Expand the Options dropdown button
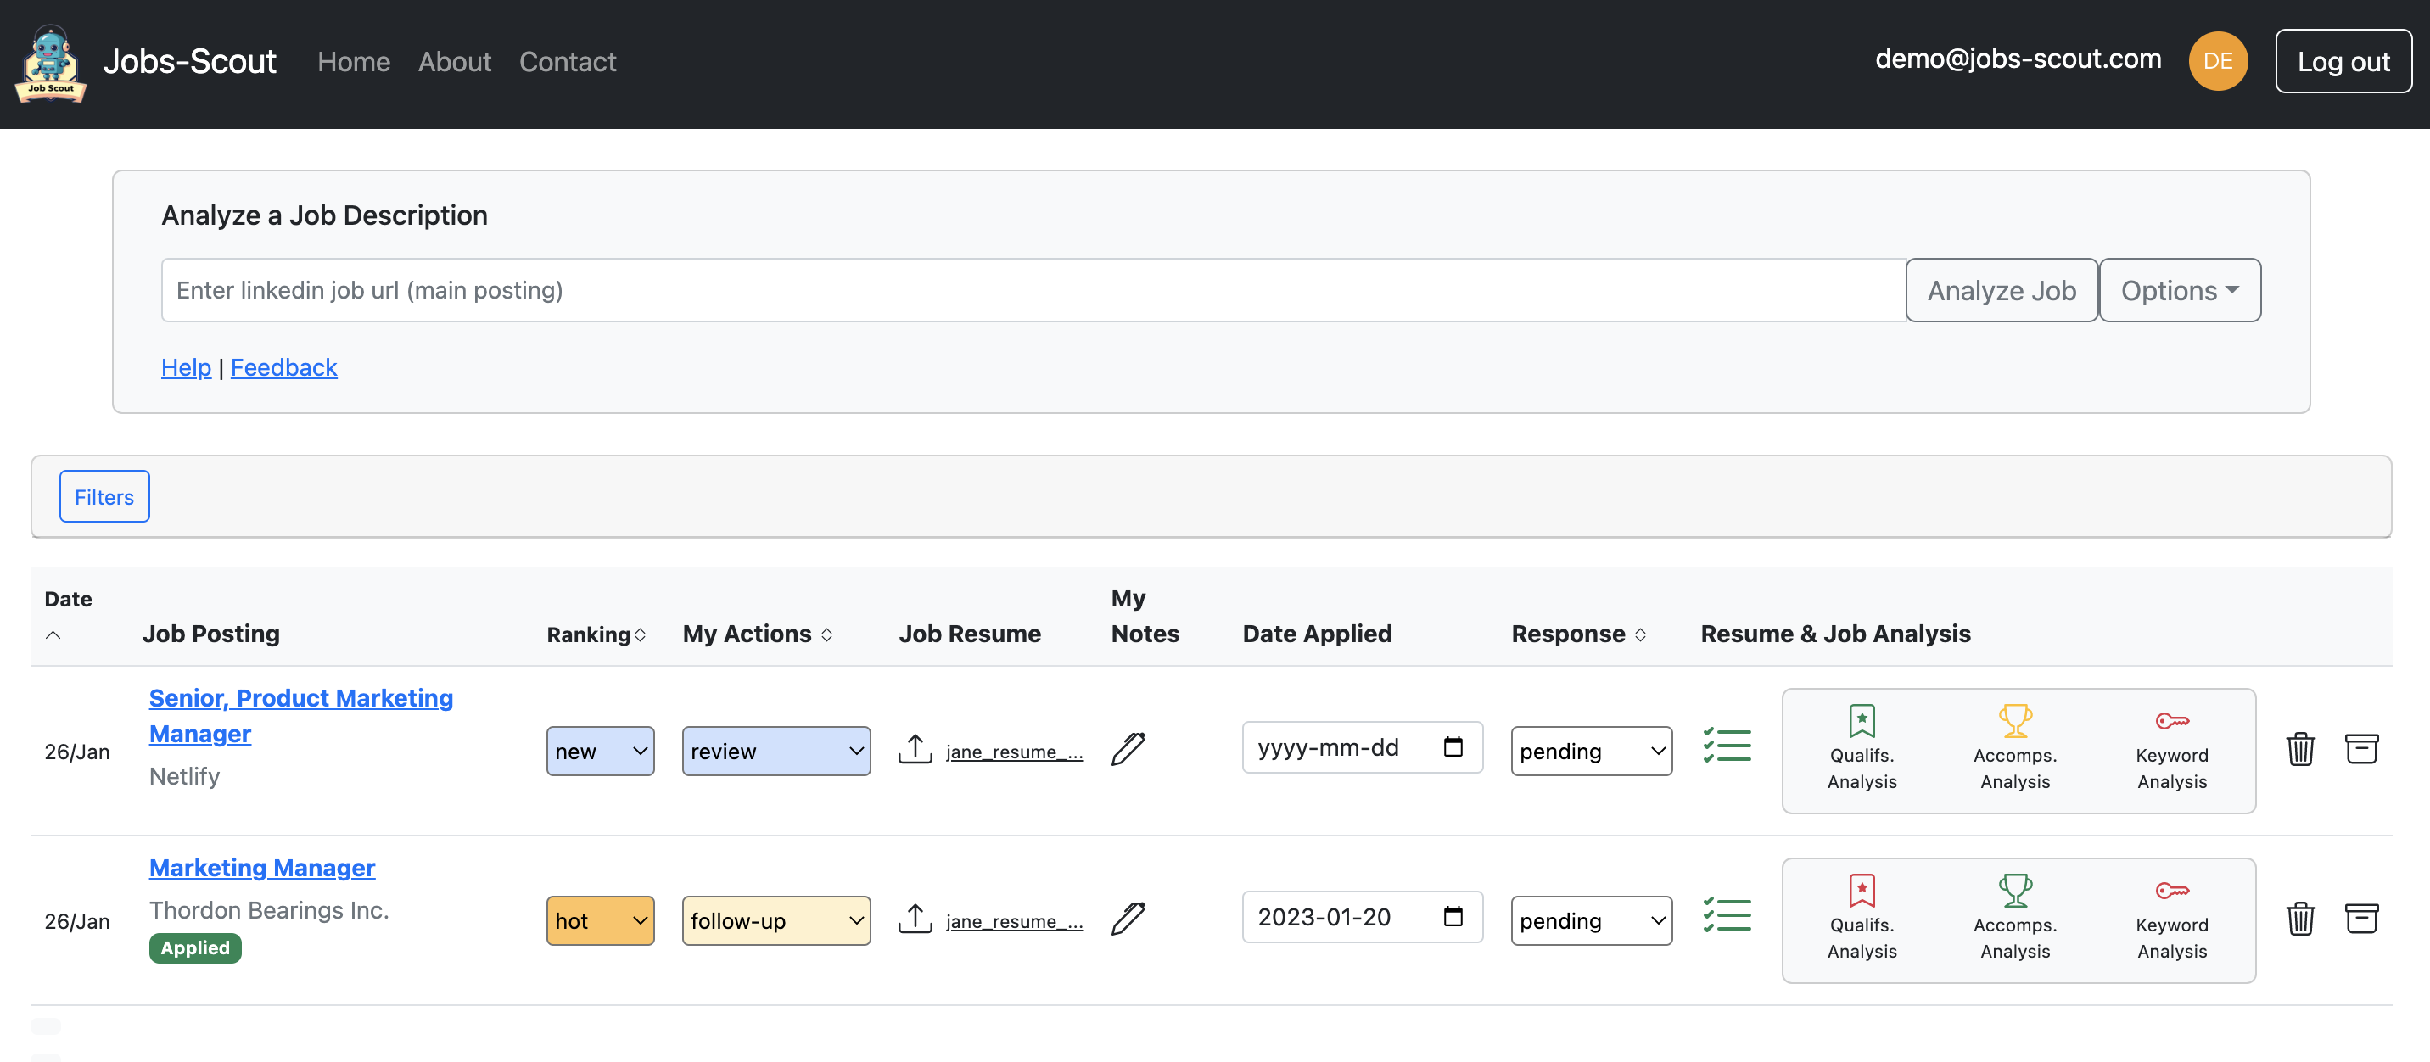The width and height of the screenshot is (2430, 1062). tap(2179, 290)
